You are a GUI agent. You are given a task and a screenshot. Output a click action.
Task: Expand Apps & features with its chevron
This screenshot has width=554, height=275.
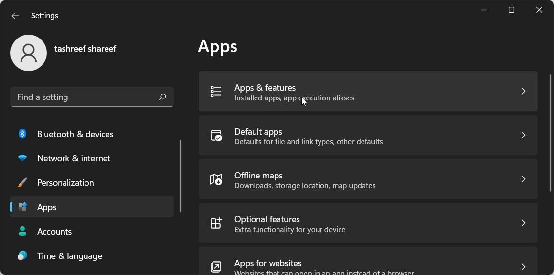(x=523, y=91)
